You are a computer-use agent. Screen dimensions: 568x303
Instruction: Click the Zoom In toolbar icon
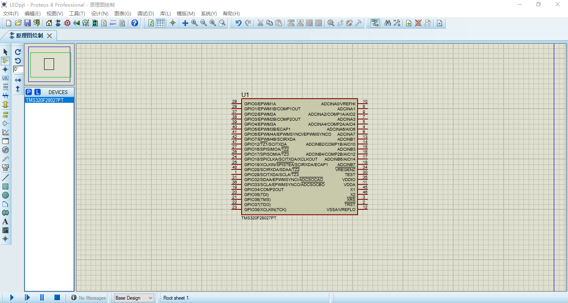pos(194,23)
